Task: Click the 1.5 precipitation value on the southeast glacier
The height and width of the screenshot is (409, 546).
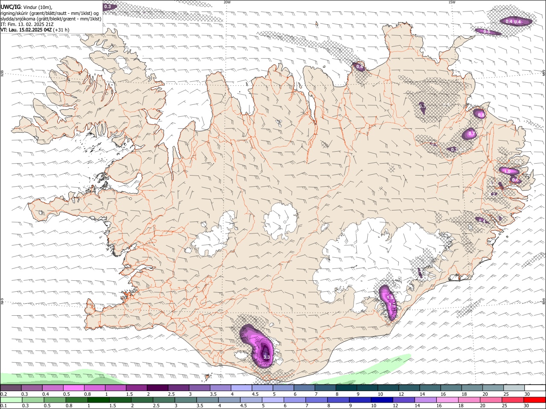Action: coord(389,297)
